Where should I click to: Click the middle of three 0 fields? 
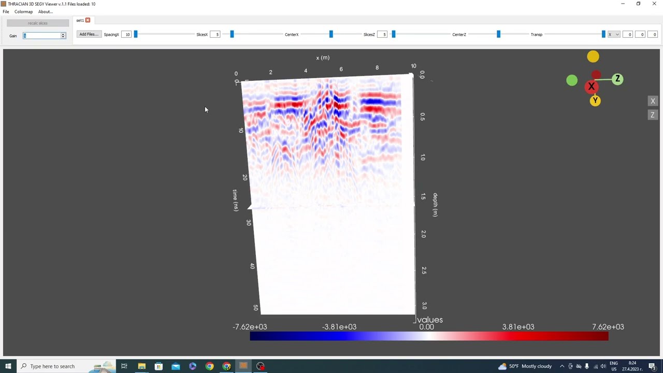640,35
